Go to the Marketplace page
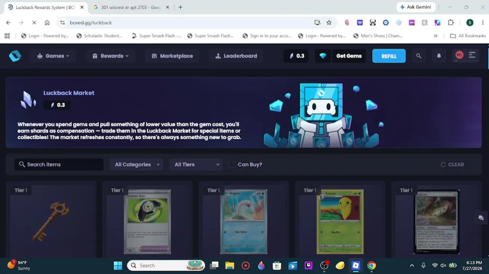 pyautogui.click(x=172, y=56)
